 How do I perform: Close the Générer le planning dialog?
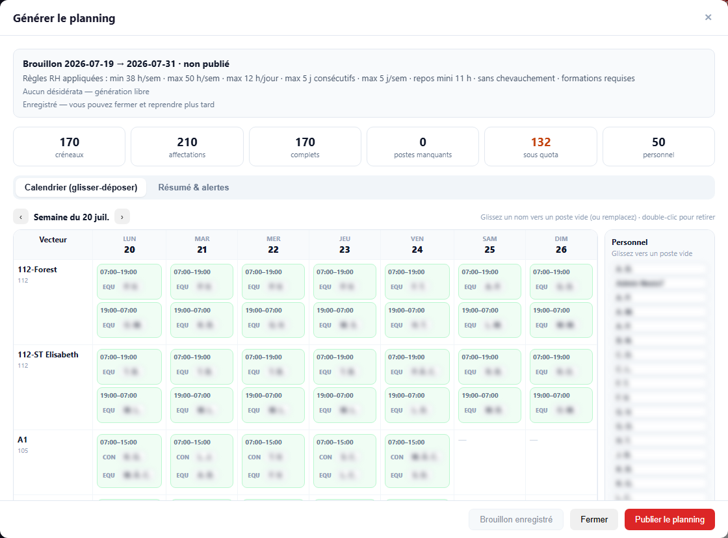click(x=708, y=18)
